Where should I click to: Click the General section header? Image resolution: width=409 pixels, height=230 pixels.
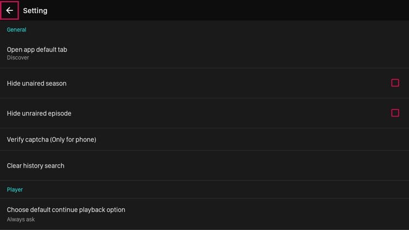pyautogui.click(x=16, y=29)
